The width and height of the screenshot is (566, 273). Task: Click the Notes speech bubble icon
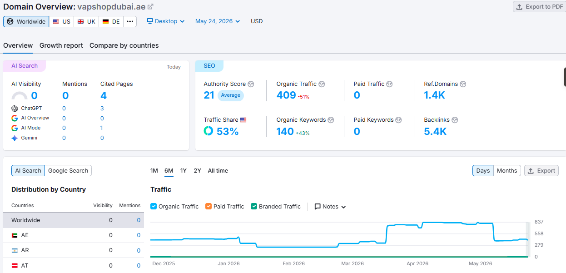318,207
